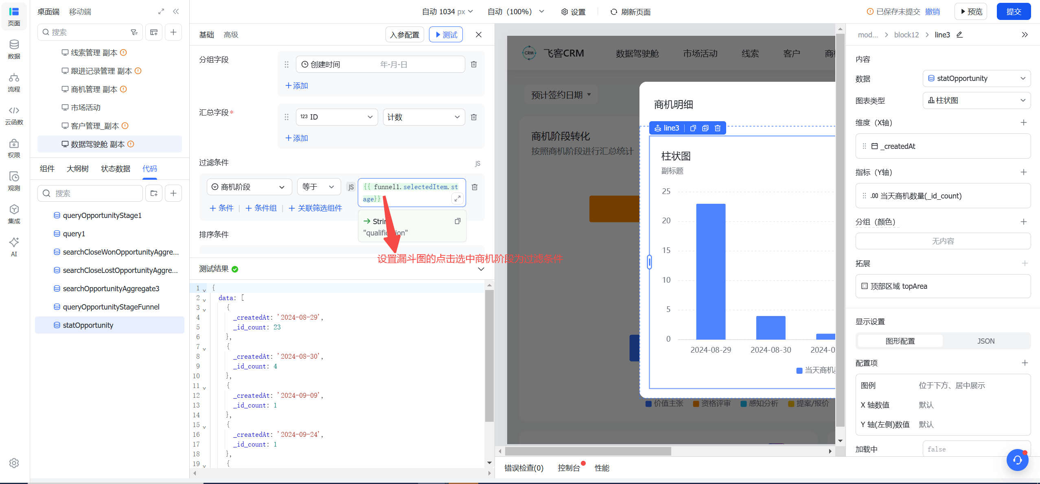Delete the 创建时间 group field
The image size is (1040, 484).
click(474, 64)
